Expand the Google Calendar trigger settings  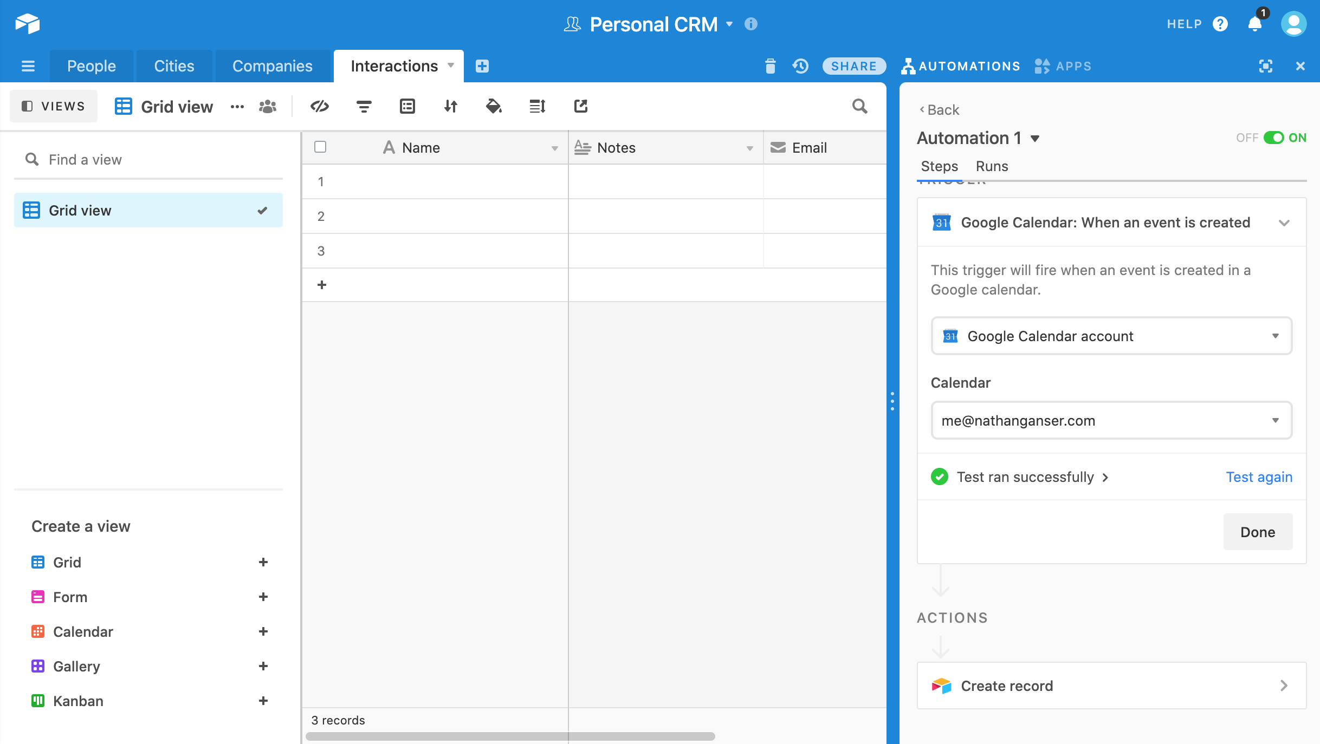[x=1285, y=221]
